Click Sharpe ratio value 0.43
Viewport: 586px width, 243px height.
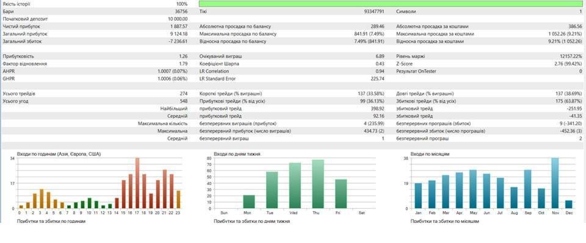380,64
